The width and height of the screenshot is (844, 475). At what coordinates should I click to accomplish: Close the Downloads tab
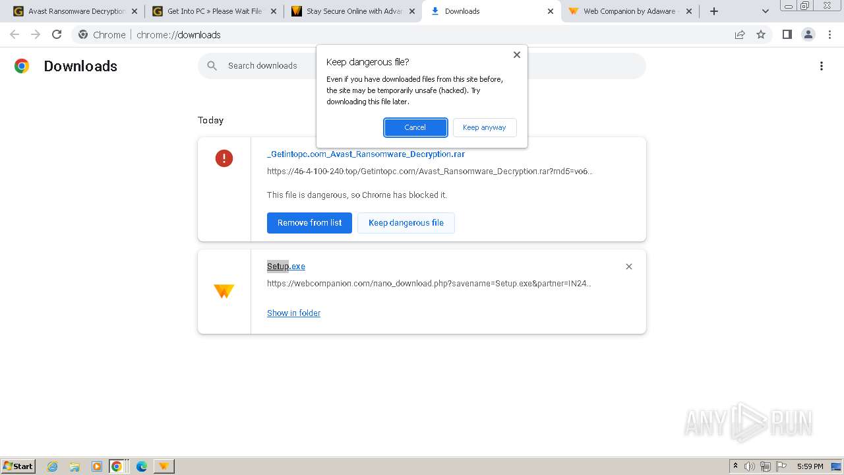pos(551,11)
